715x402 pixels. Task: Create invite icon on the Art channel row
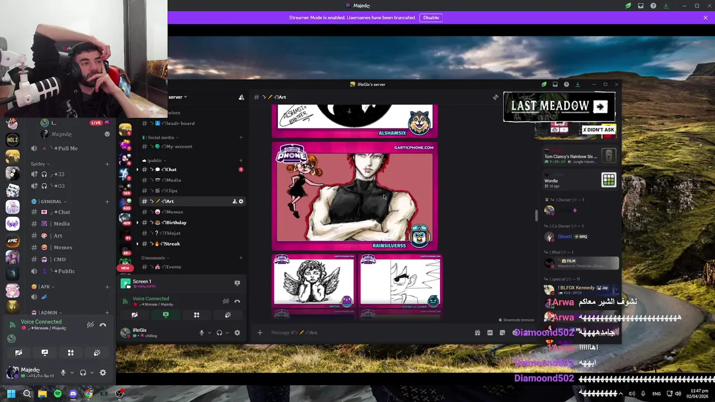(235, 201)
